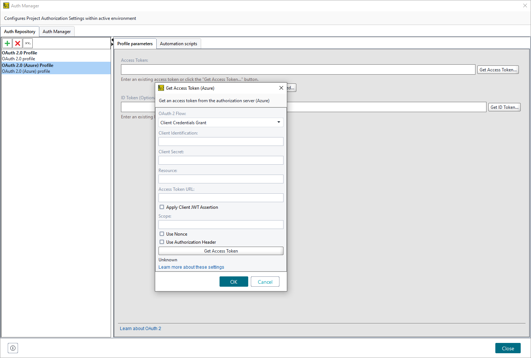Click inside the Client Identification field
Screen dimensions: 531x358
coord(221,141)
